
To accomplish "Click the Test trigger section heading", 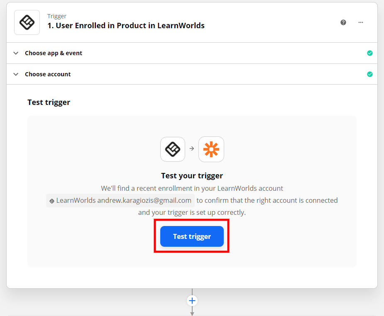I will pos(49,102).
